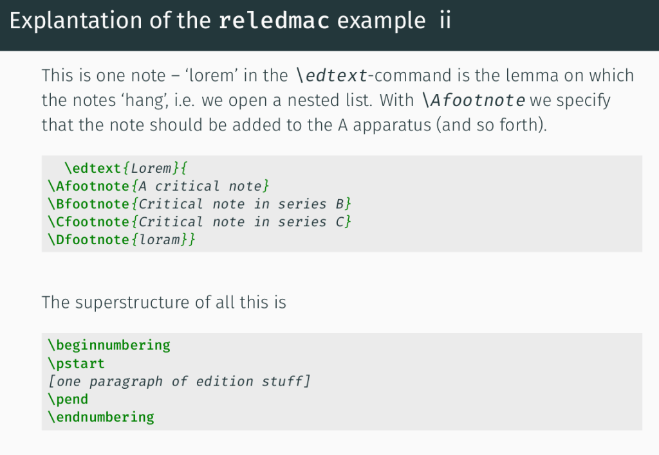Image resolution: width=659 pixels, height=455 pixels.
Task: Click "\Afootnote" in the intro paragraph
Action: [x=474, y=101]
